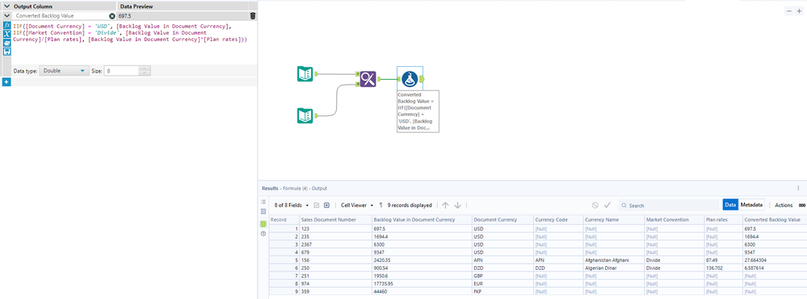
Task: Open the saved expressions folder icon
Action: (7, 43)
